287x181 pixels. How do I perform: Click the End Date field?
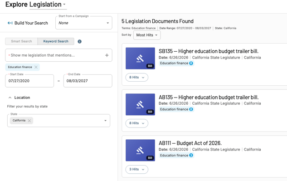(88, 81)
